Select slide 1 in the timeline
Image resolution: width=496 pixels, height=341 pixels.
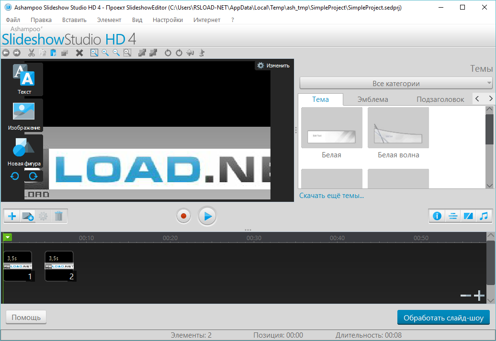[18, 266]
